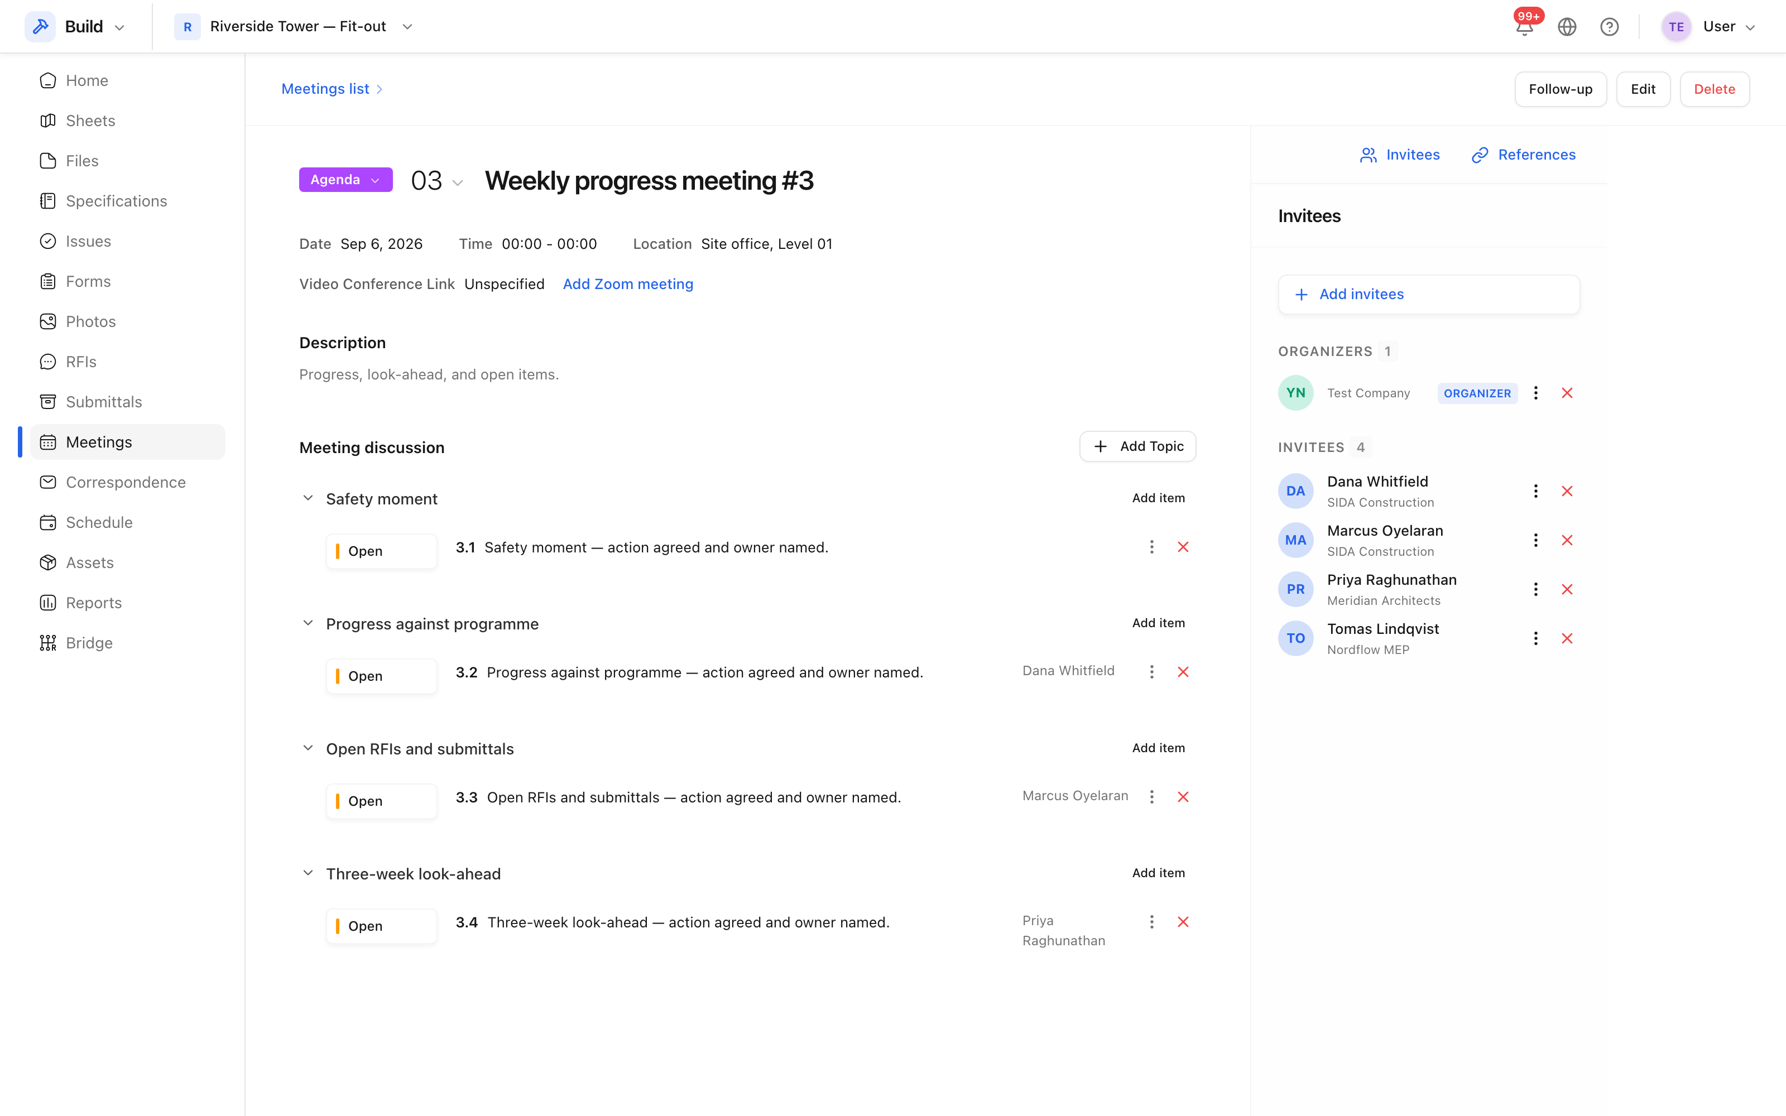
Task: Open the Build product dropdown
Action: point(75,27)
